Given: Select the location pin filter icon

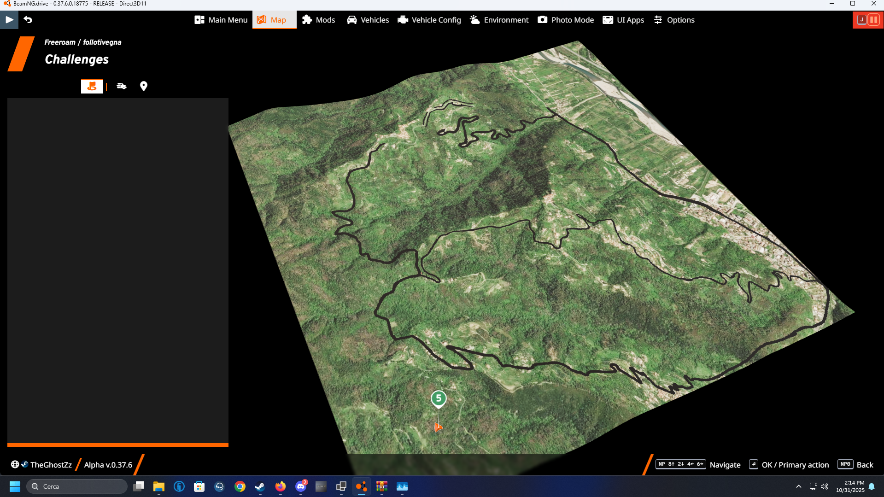Looking at the screenshot, I should click(x=143, y=86).
